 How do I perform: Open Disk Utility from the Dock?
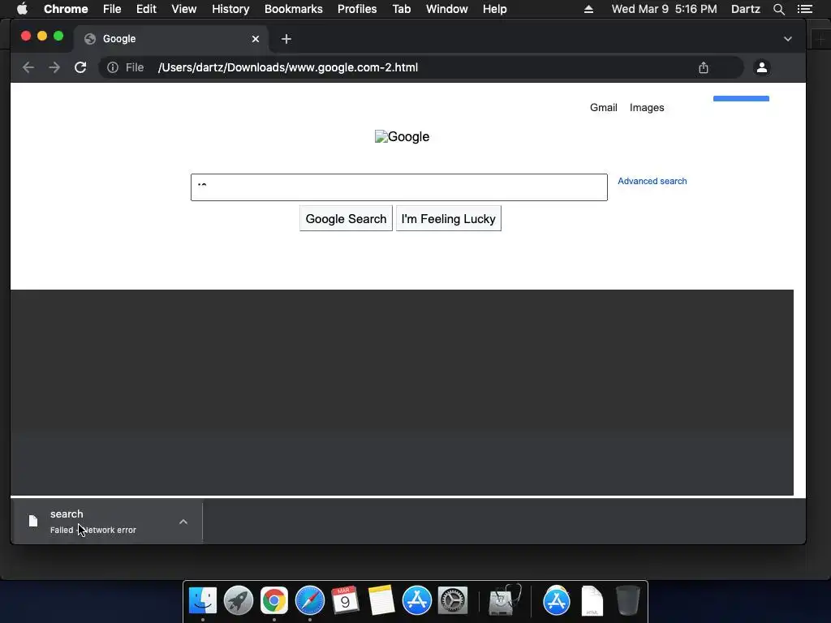pos(504,601)
